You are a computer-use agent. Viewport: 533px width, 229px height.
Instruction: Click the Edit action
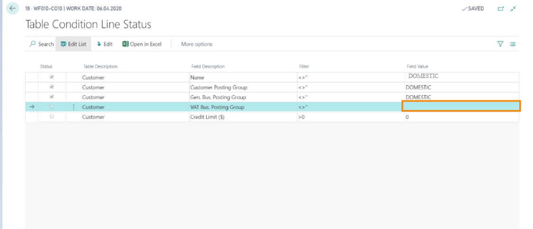(x=105, y=44)
